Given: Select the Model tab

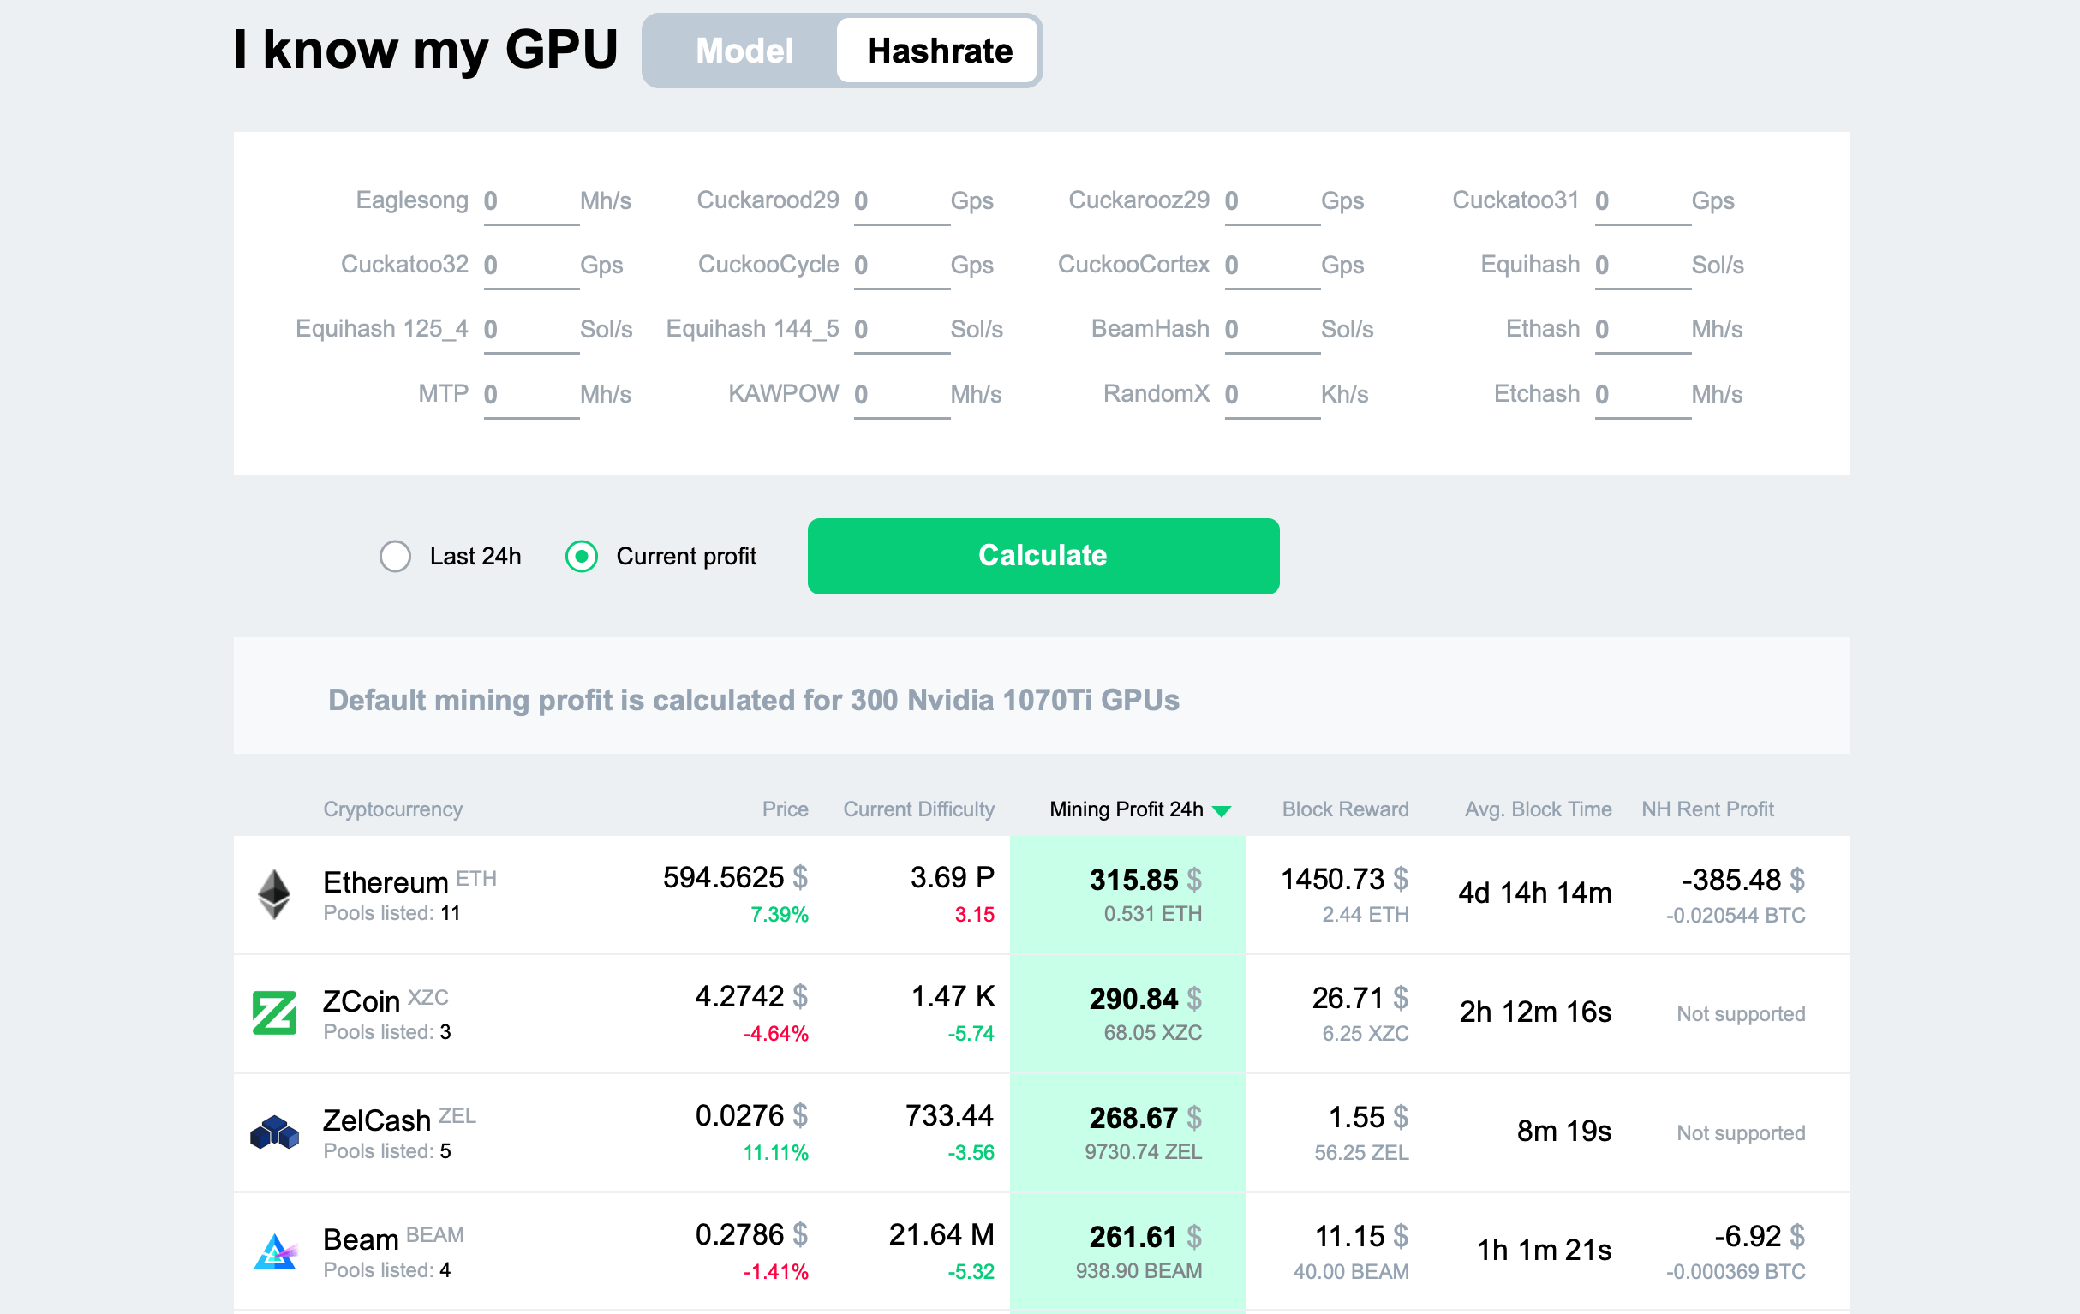Looking at the screenshot, I should point(740,50).
